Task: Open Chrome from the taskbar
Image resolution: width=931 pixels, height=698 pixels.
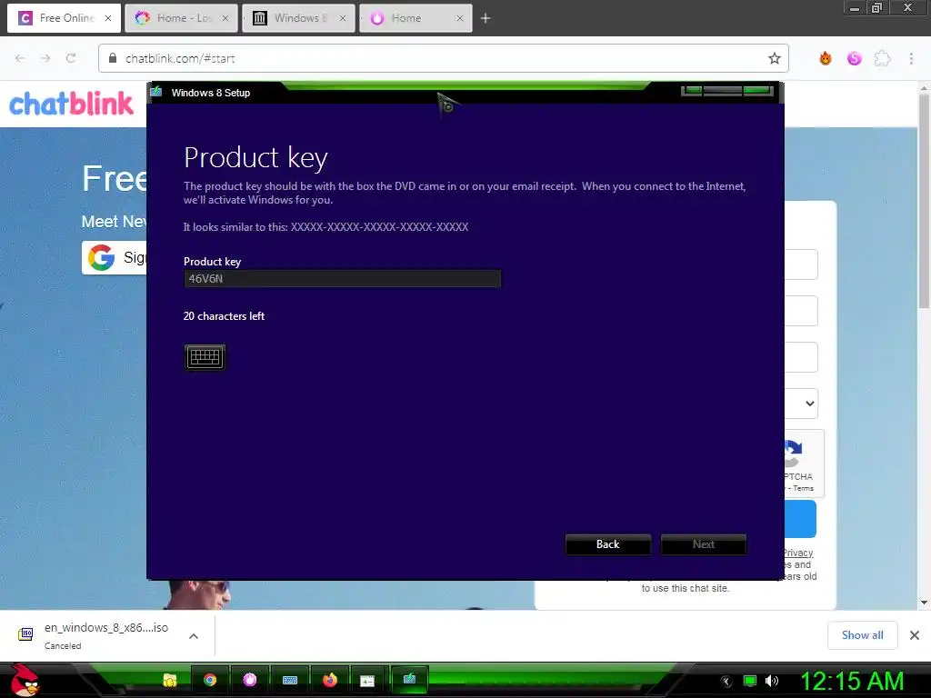Action: coord(210,680)
